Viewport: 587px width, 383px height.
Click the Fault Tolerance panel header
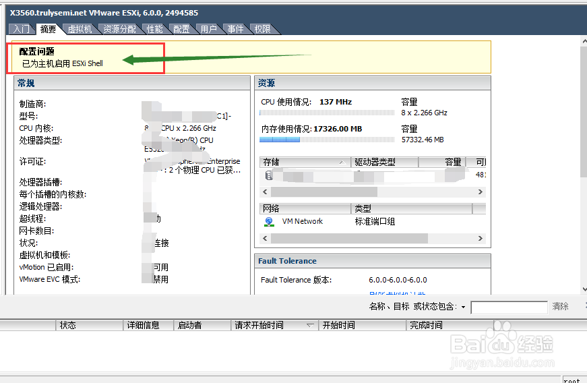(373, 261)
